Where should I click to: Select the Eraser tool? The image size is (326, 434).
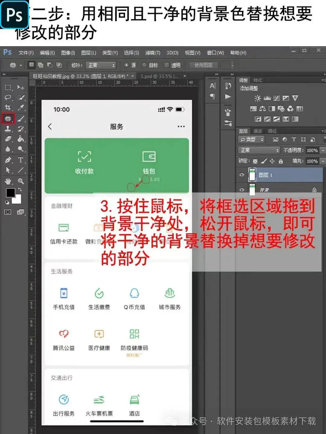tap(8, 139)
